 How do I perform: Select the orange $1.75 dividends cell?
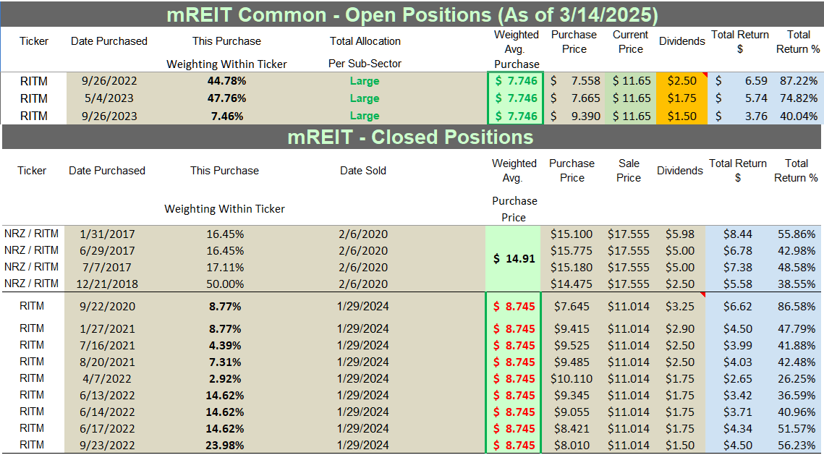(681, 98)
